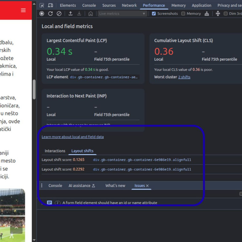Click the page scrollbar up arrow

[x=34, y=4]
